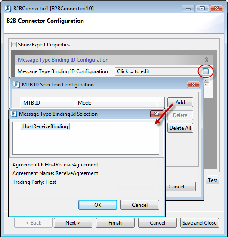
Task: Click Save and Close button
Action: tap(200, 223)
